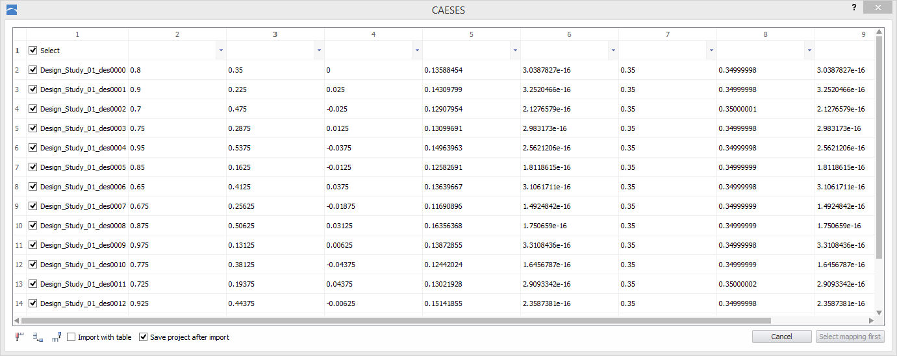The image size is (897, 356).
Task: Select column header 6
Action: (569, 34)
